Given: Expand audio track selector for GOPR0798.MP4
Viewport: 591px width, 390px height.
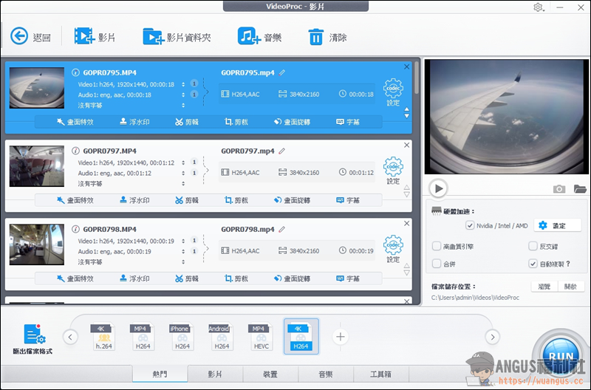Looking at the screenshot, I should click(x=183, y=251).
